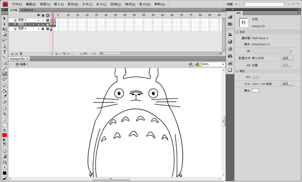Toggle visibility dot of layer 3
The height and width of the screenshot is (182, 302).
click(39, 25)
